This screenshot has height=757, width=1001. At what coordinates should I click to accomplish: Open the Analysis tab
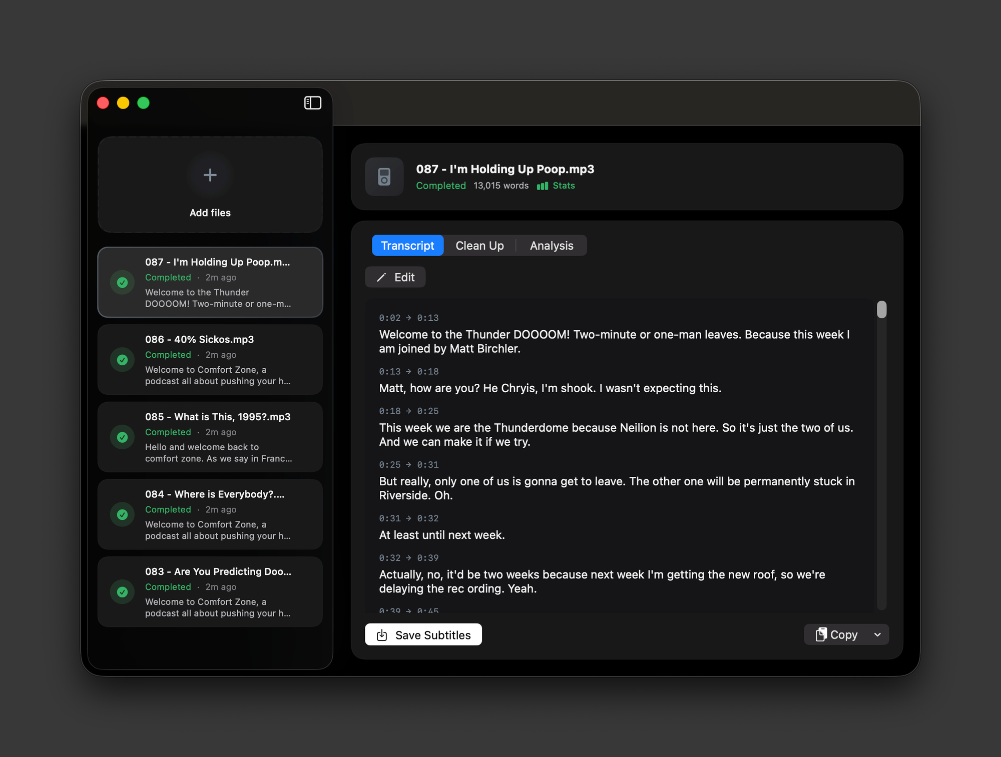(x=551, y=246)
